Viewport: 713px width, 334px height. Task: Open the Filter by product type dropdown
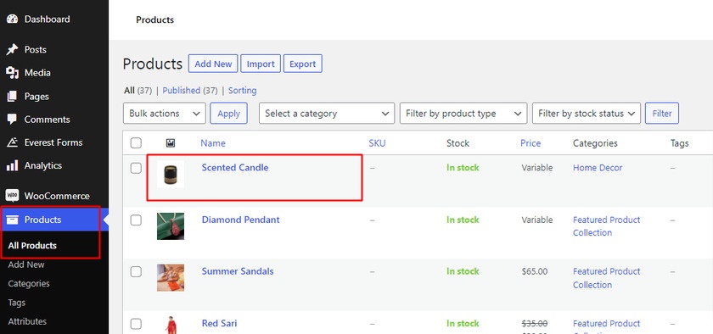(x=463, y=113)
